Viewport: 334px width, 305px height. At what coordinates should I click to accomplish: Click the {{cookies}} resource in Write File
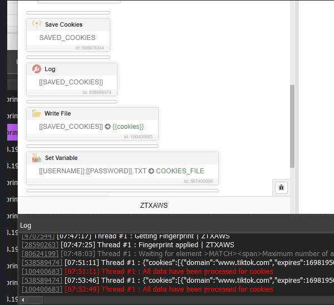click(128, 127)
